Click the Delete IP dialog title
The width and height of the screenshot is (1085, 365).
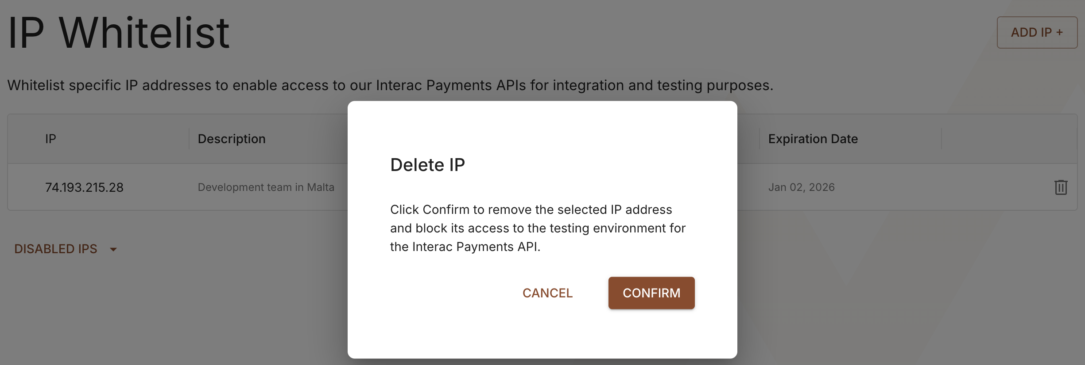coord(427,164)
